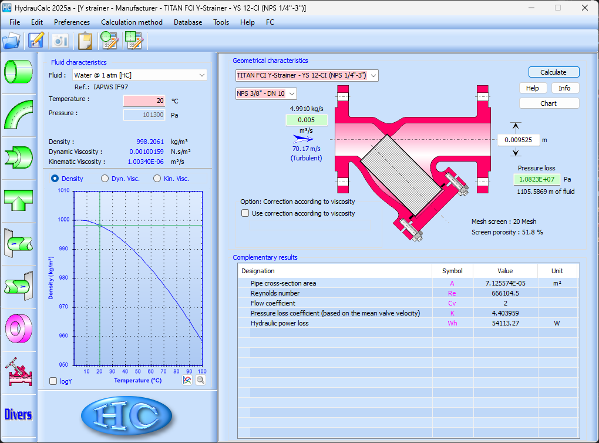Screen dimensions: 599x443
Task: Open the Fluid dropdown showing Water
Action: click(x=140, y=75)
